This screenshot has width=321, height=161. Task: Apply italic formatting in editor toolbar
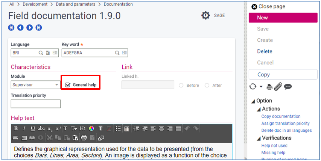pyautogui.click(x=24, y=128)
